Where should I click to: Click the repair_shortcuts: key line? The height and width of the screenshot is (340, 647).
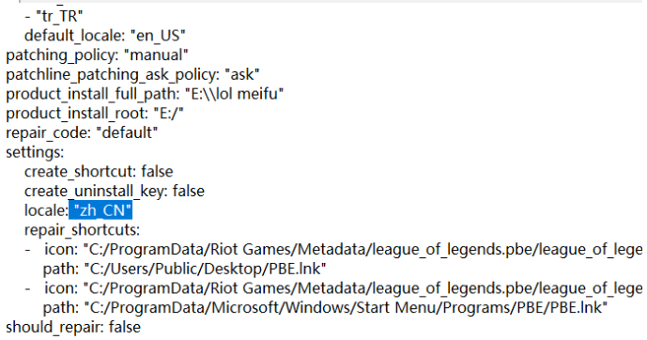point(82,230)
